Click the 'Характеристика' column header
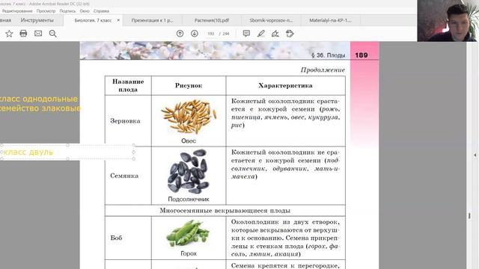 click(x=286, y=86)
